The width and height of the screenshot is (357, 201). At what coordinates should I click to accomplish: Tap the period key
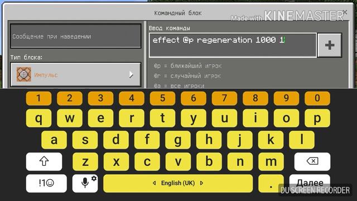271,183
